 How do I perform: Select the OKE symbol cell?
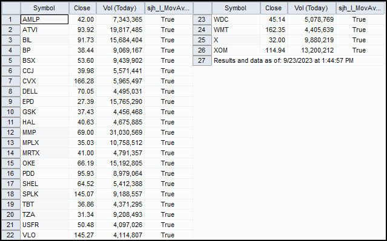pos(44,163)
